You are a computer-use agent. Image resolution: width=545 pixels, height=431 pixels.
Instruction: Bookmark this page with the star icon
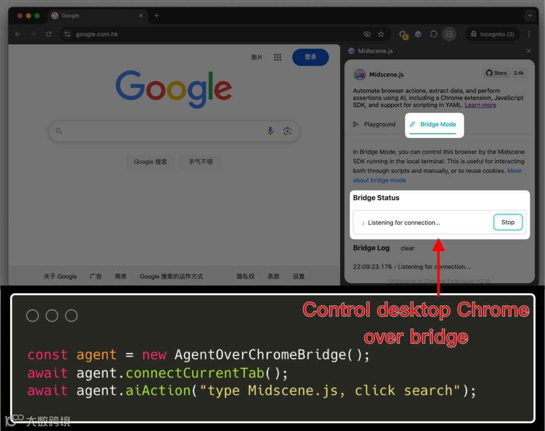[381, 34]
